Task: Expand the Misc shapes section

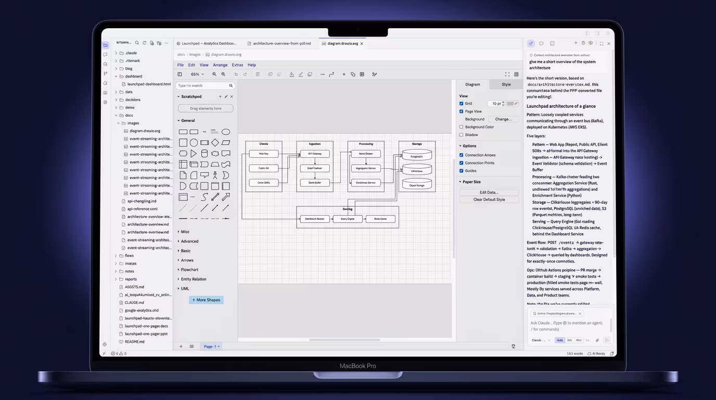Action: tap(178, 232)
